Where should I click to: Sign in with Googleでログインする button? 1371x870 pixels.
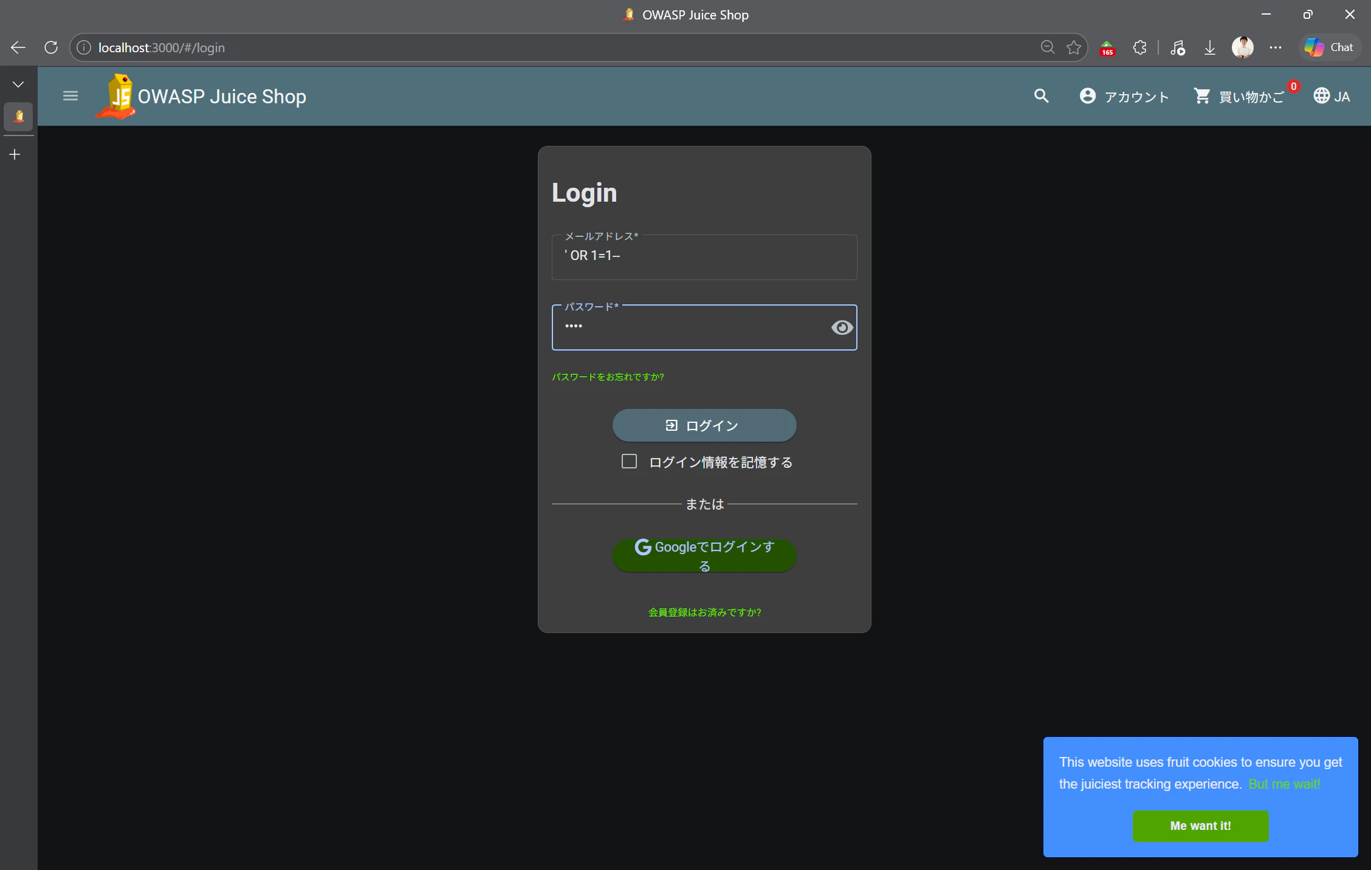(x=704, y=555)
